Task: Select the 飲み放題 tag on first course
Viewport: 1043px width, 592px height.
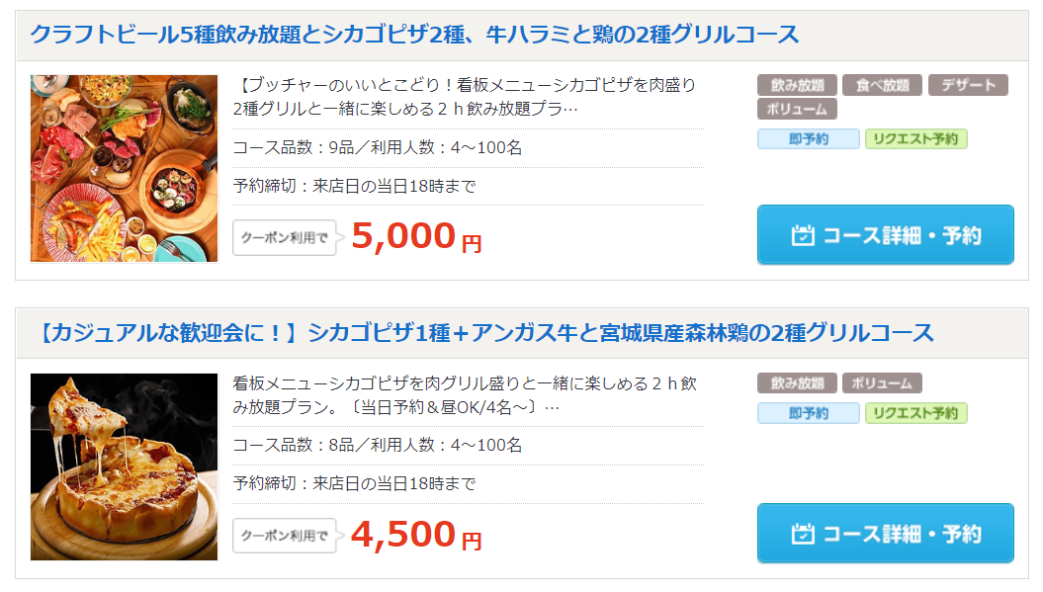Action: pyautogui.click(x=797, y=85)
